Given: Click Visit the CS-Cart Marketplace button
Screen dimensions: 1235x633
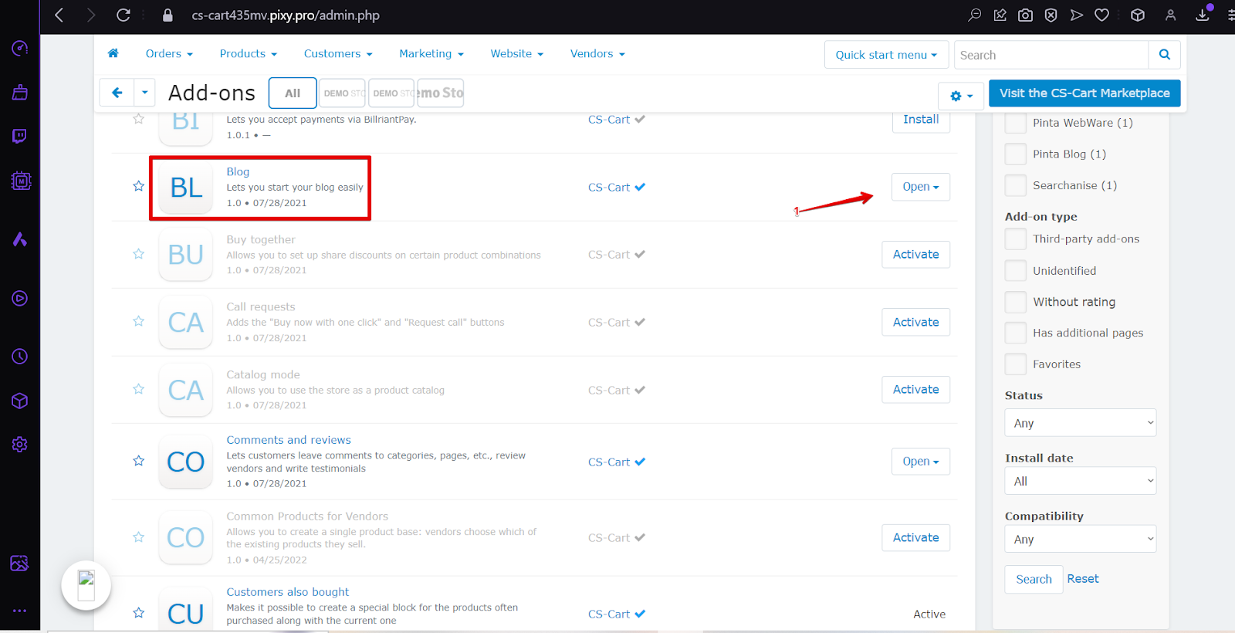Looking at the screenshot, I should 1084,93.
